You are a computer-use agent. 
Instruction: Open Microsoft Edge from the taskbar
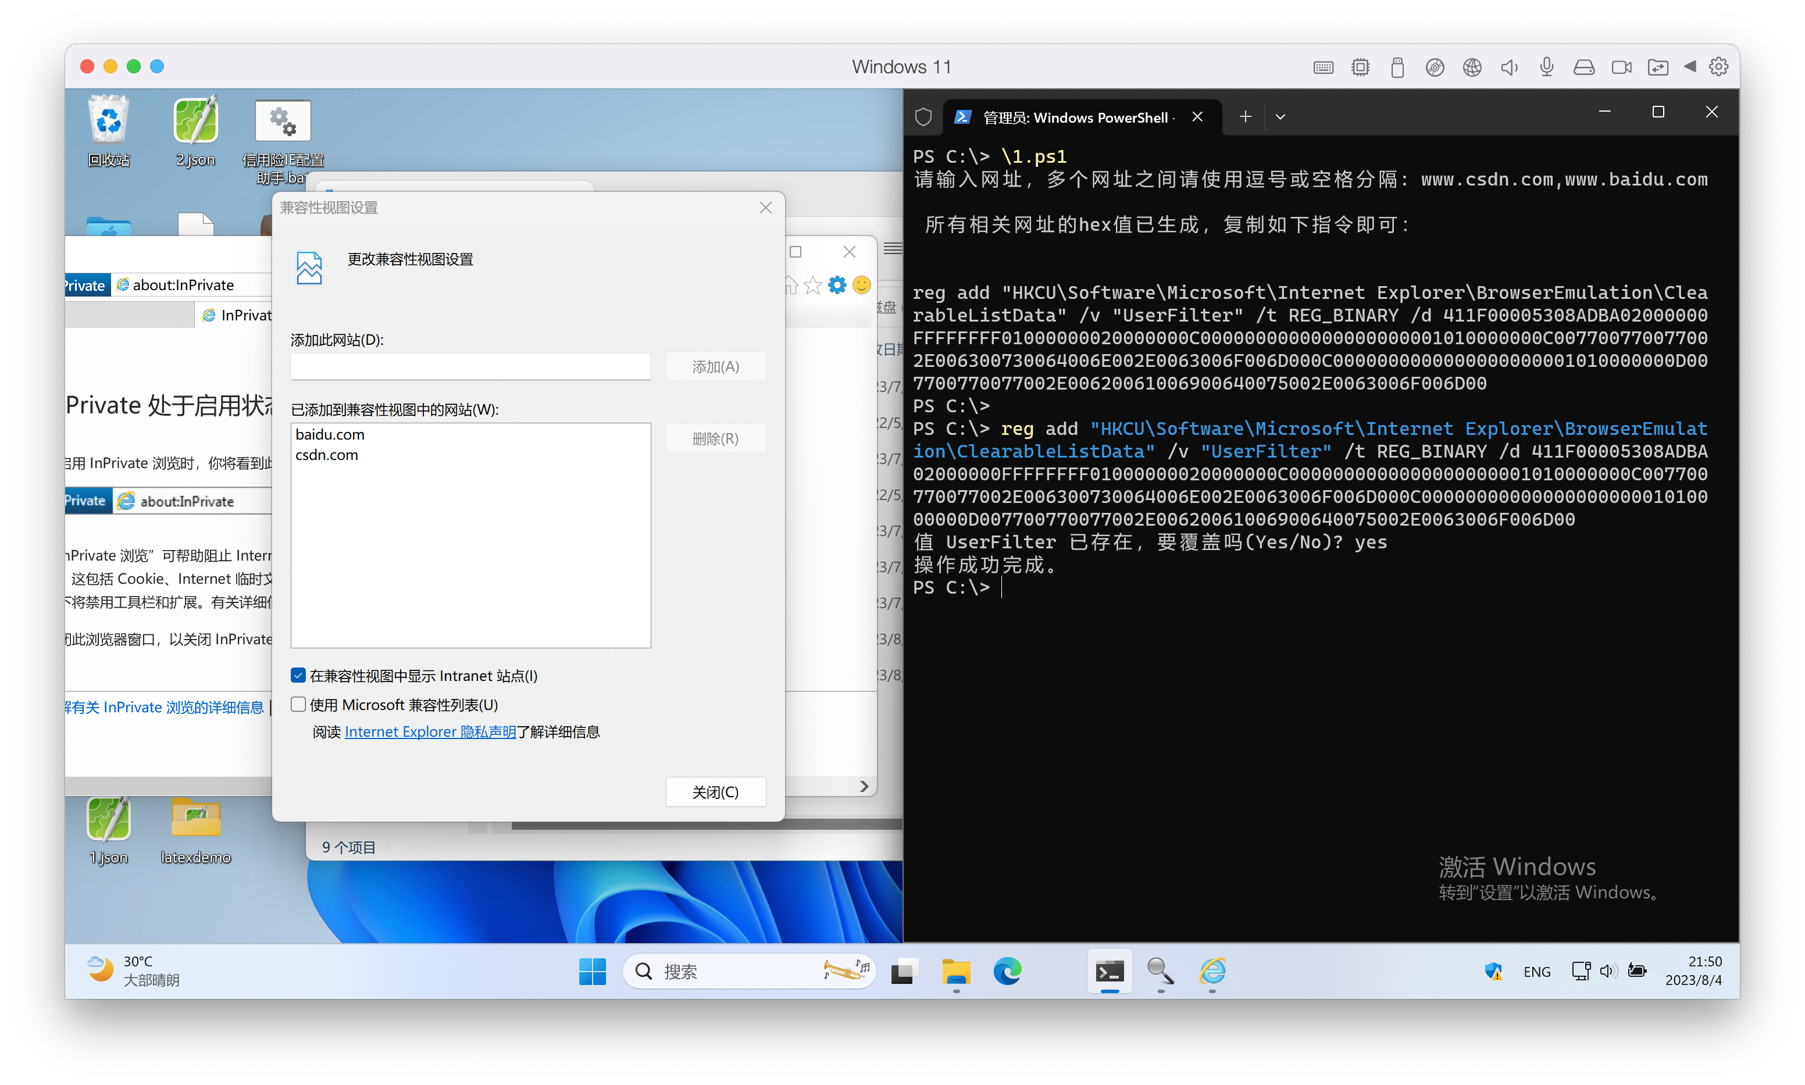tap(1007, 972)
